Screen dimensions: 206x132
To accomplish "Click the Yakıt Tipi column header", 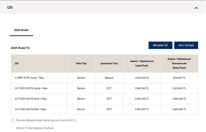I will [x=81, y=63].
